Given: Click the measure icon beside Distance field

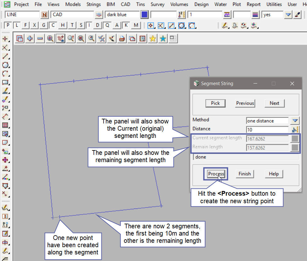Looking at the screenshot, I should [x=295, y=129].
